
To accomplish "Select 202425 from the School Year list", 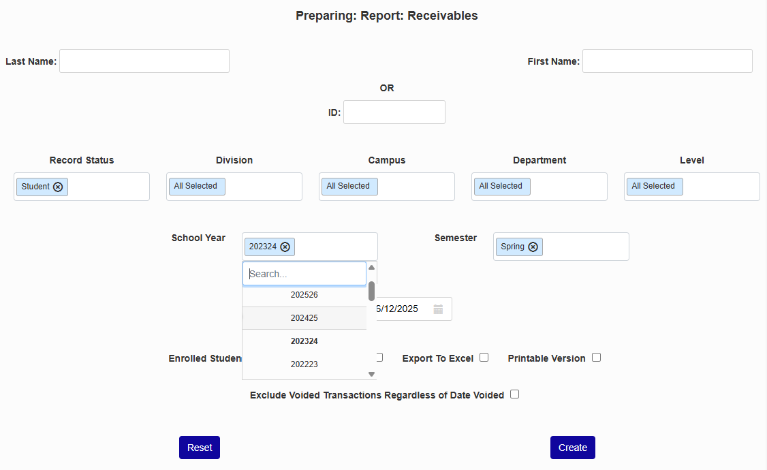I will pos(304,317).
